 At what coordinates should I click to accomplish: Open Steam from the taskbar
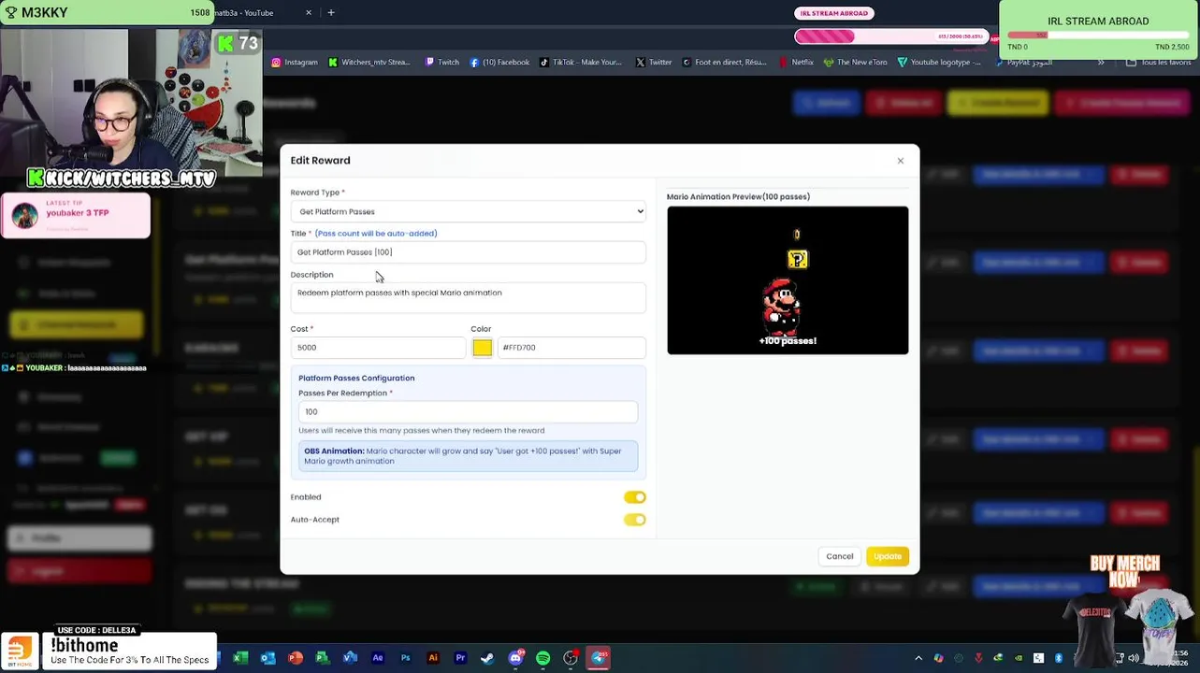(487, 658)
